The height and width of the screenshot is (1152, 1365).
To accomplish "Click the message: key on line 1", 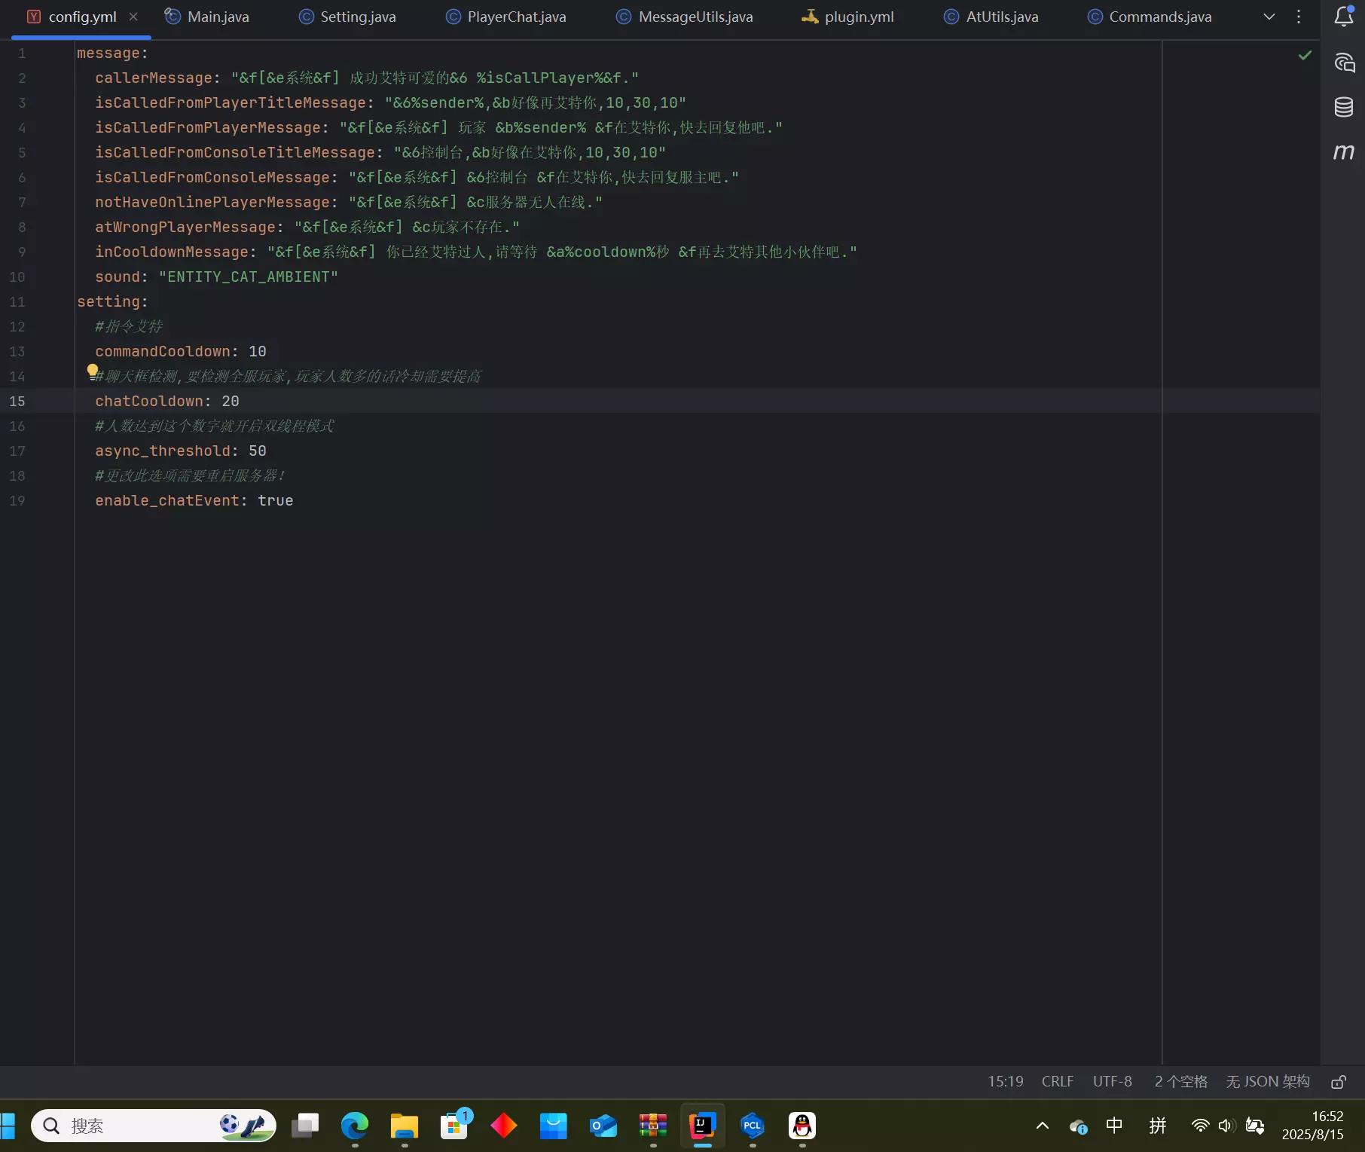I will pyautogui.click(x=113, y=53).
